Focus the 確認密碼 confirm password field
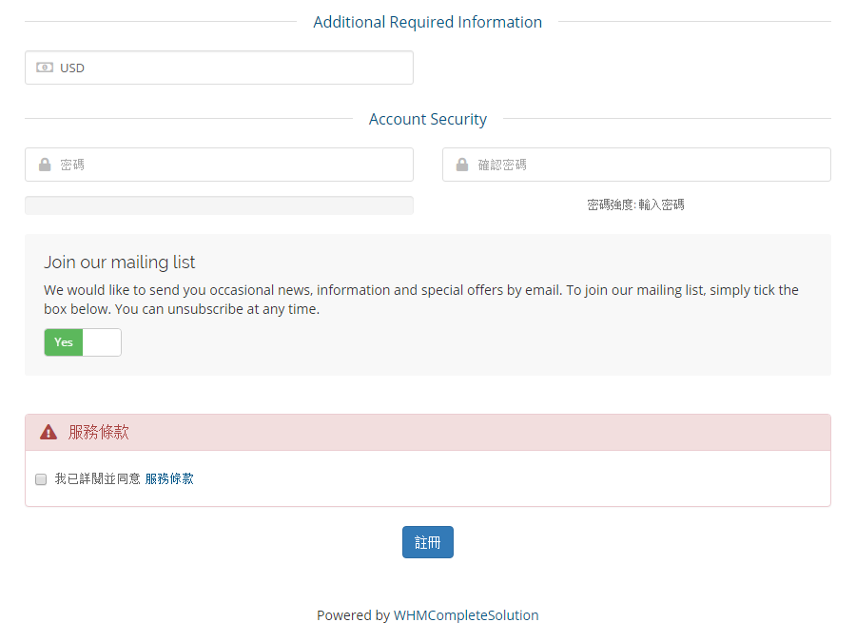This screenshot has height=642, width=856. 636,165
